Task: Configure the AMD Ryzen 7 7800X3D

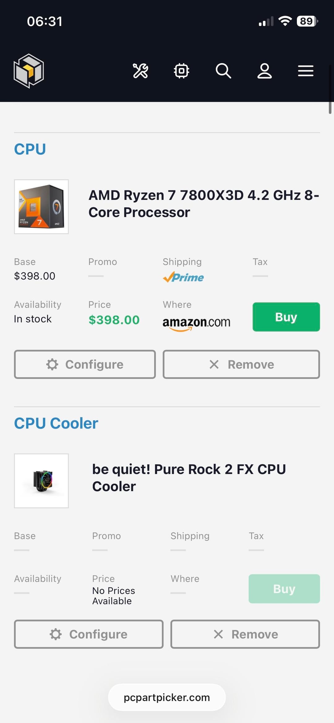Action: [x=85, y=364]
